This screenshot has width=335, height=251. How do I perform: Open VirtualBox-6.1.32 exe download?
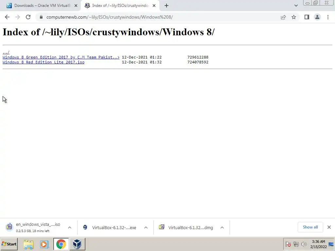[110, 227]
